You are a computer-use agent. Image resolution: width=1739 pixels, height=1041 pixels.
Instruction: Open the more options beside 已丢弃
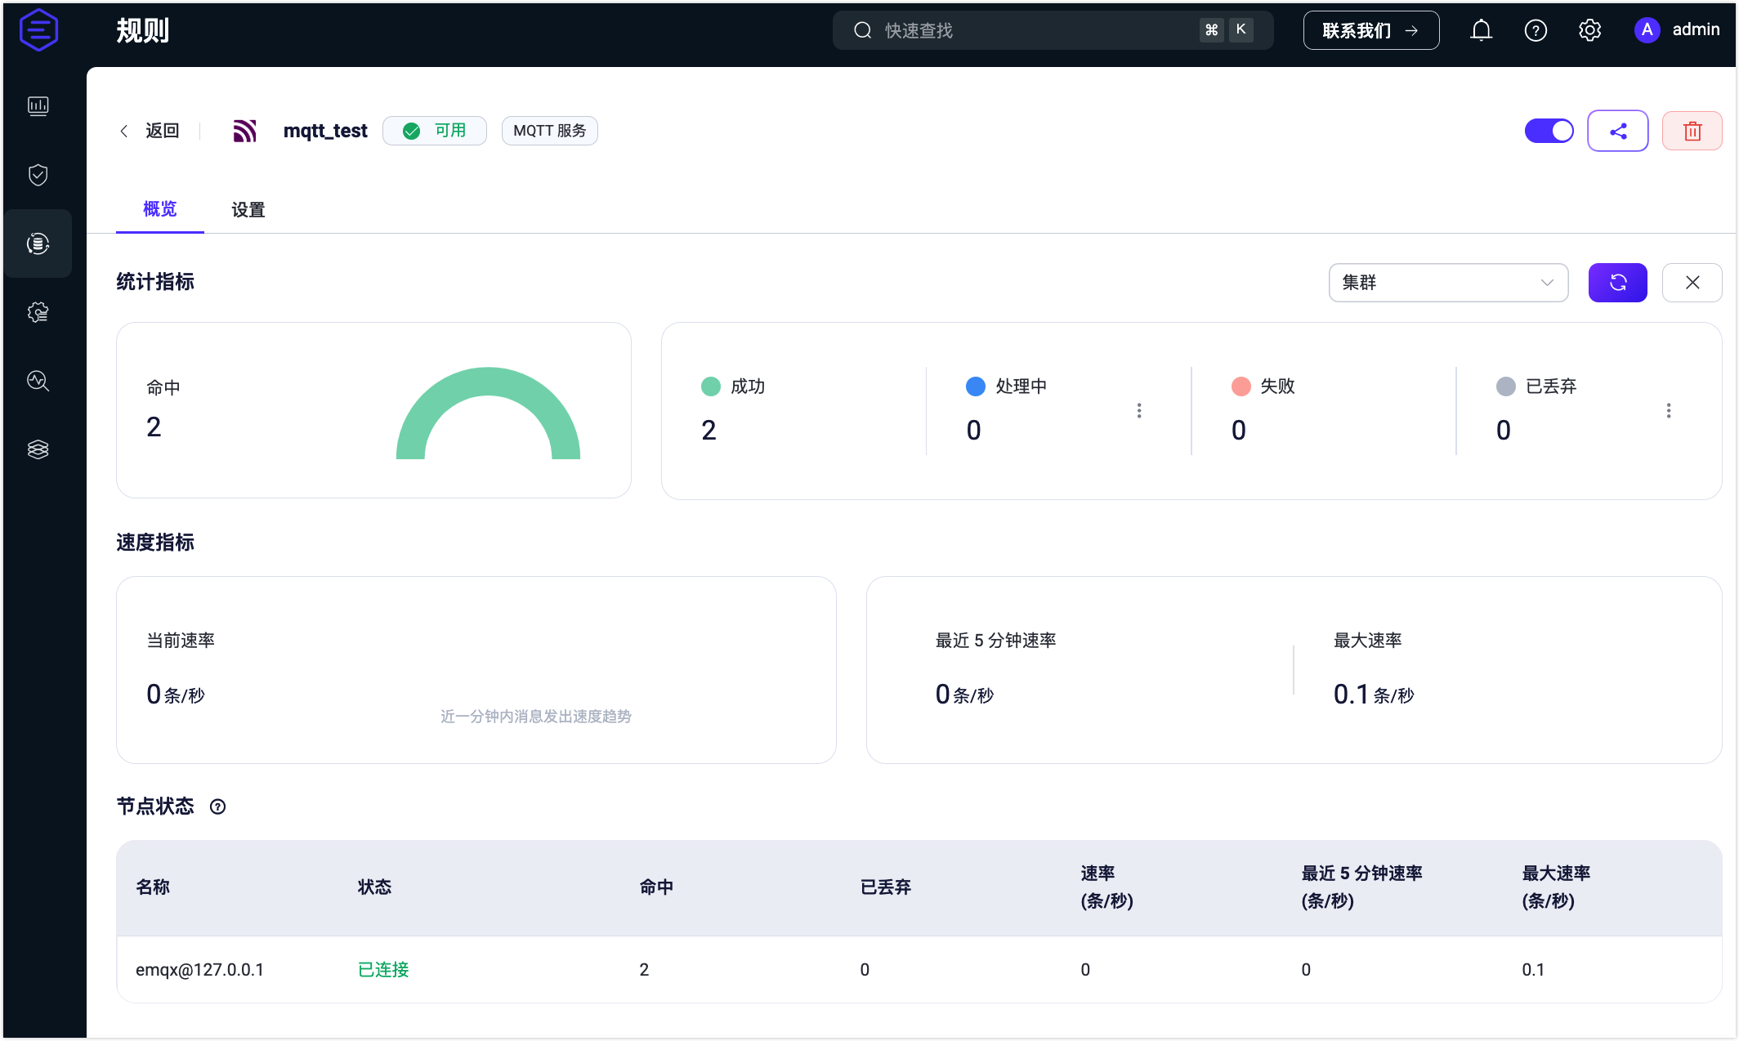[1669, 411]
